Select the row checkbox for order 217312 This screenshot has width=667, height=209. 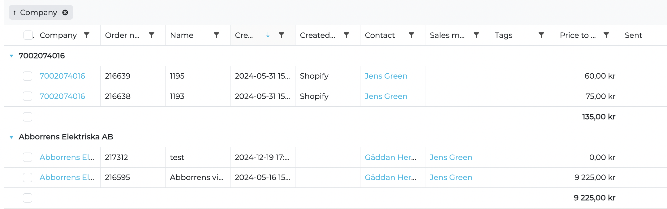[x=28, y=157]
